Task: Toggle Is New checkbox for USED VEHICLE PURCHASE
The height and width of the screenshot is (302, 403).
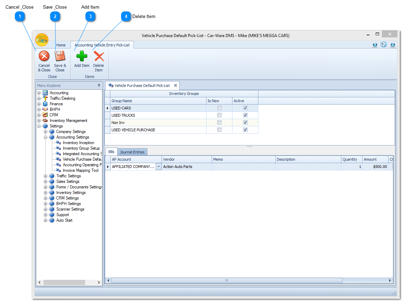Action: point(220,130)
